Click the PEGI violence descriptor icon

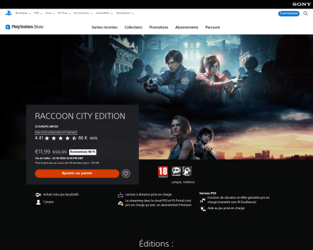tap(187, 171)
